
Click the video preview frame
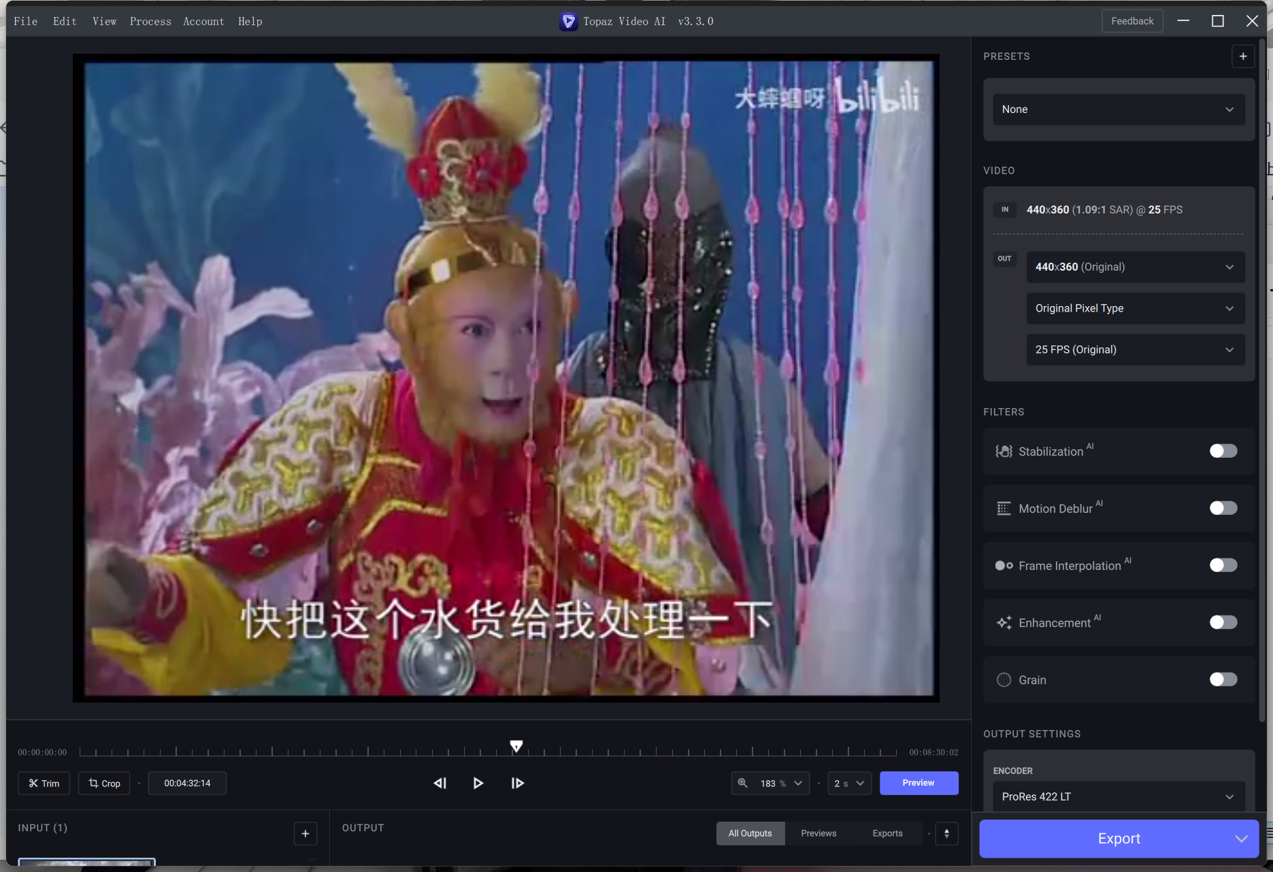506,378
